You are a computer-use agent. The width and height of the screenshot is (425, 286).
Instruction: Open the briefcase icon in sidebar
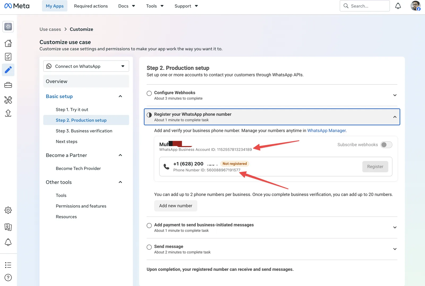(8, 85)
